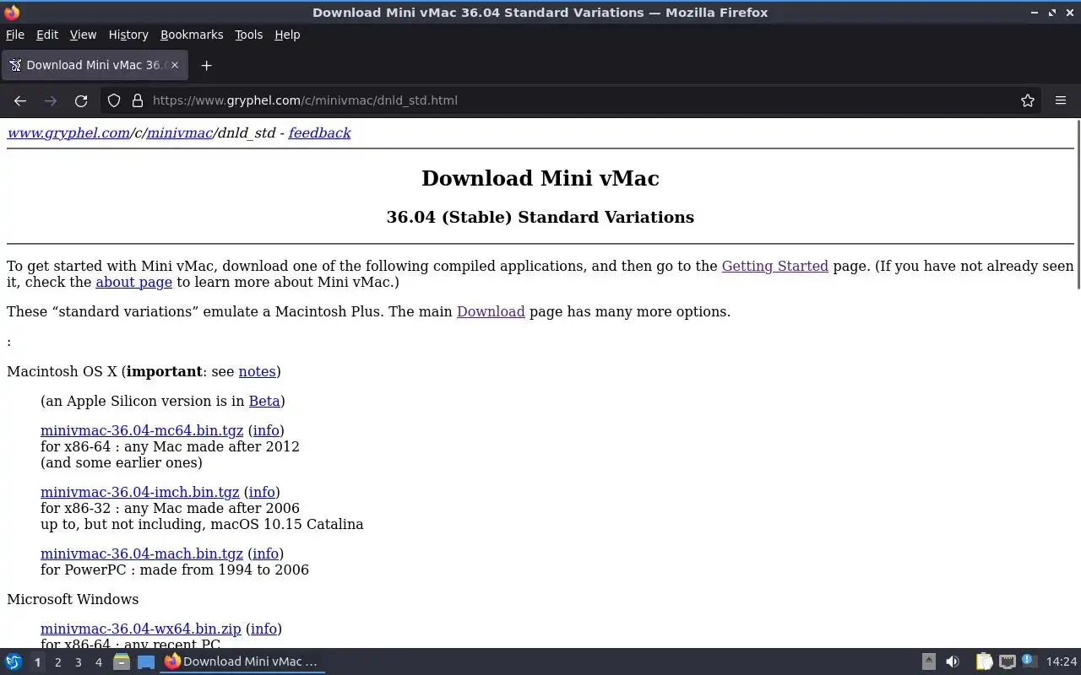Click 'for x86-64 : any Mac made after 2012'
The width and height of the screenshot is (1081, 675).
[x=170, y=446]
